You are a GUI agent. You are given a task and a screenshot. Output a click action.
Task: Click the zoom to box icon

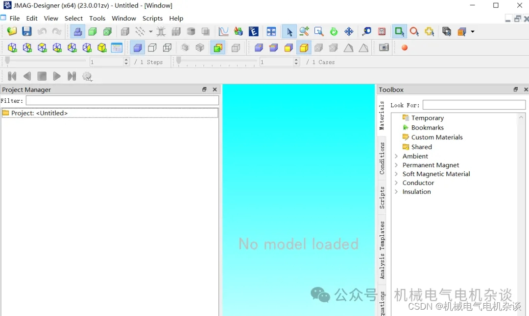[x=319, y=32]
